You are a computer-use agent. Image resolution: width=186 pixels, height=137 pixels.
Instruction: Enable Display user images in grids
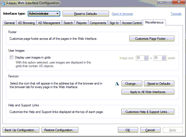coord(12,57)
